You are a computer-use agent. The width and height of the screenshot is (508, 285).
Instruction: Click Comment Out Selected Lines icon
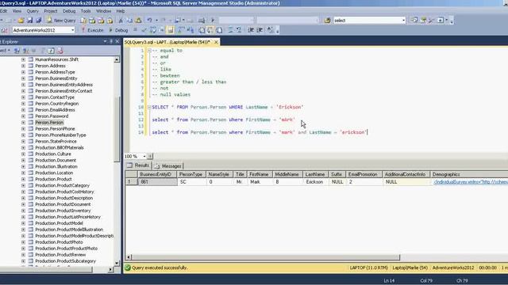[231, 30]
